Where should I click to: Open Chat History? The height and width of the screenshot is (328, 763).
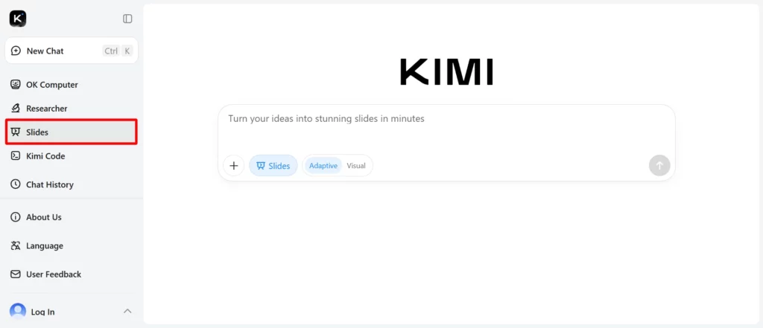(72, 184)
